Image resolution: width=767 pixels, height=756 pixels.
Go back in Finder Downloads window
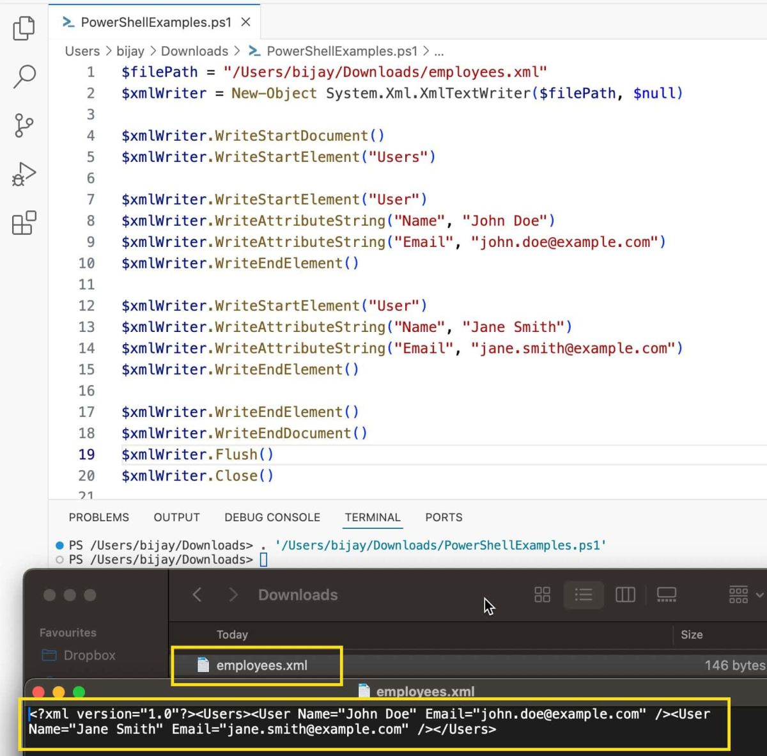point(197,595)
